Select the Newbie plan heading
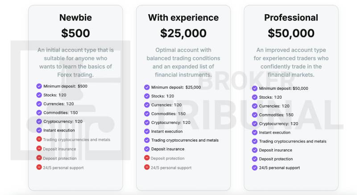 pyautogui.click(x=75, y=18)
